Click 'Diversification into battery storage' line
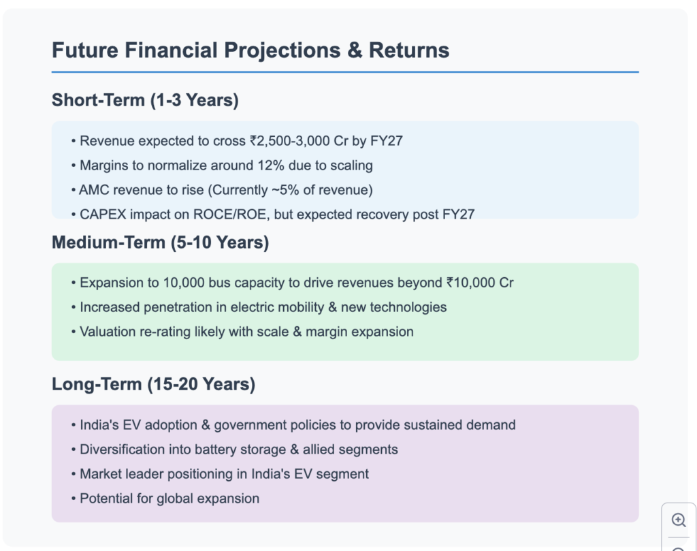 point(234,449)
